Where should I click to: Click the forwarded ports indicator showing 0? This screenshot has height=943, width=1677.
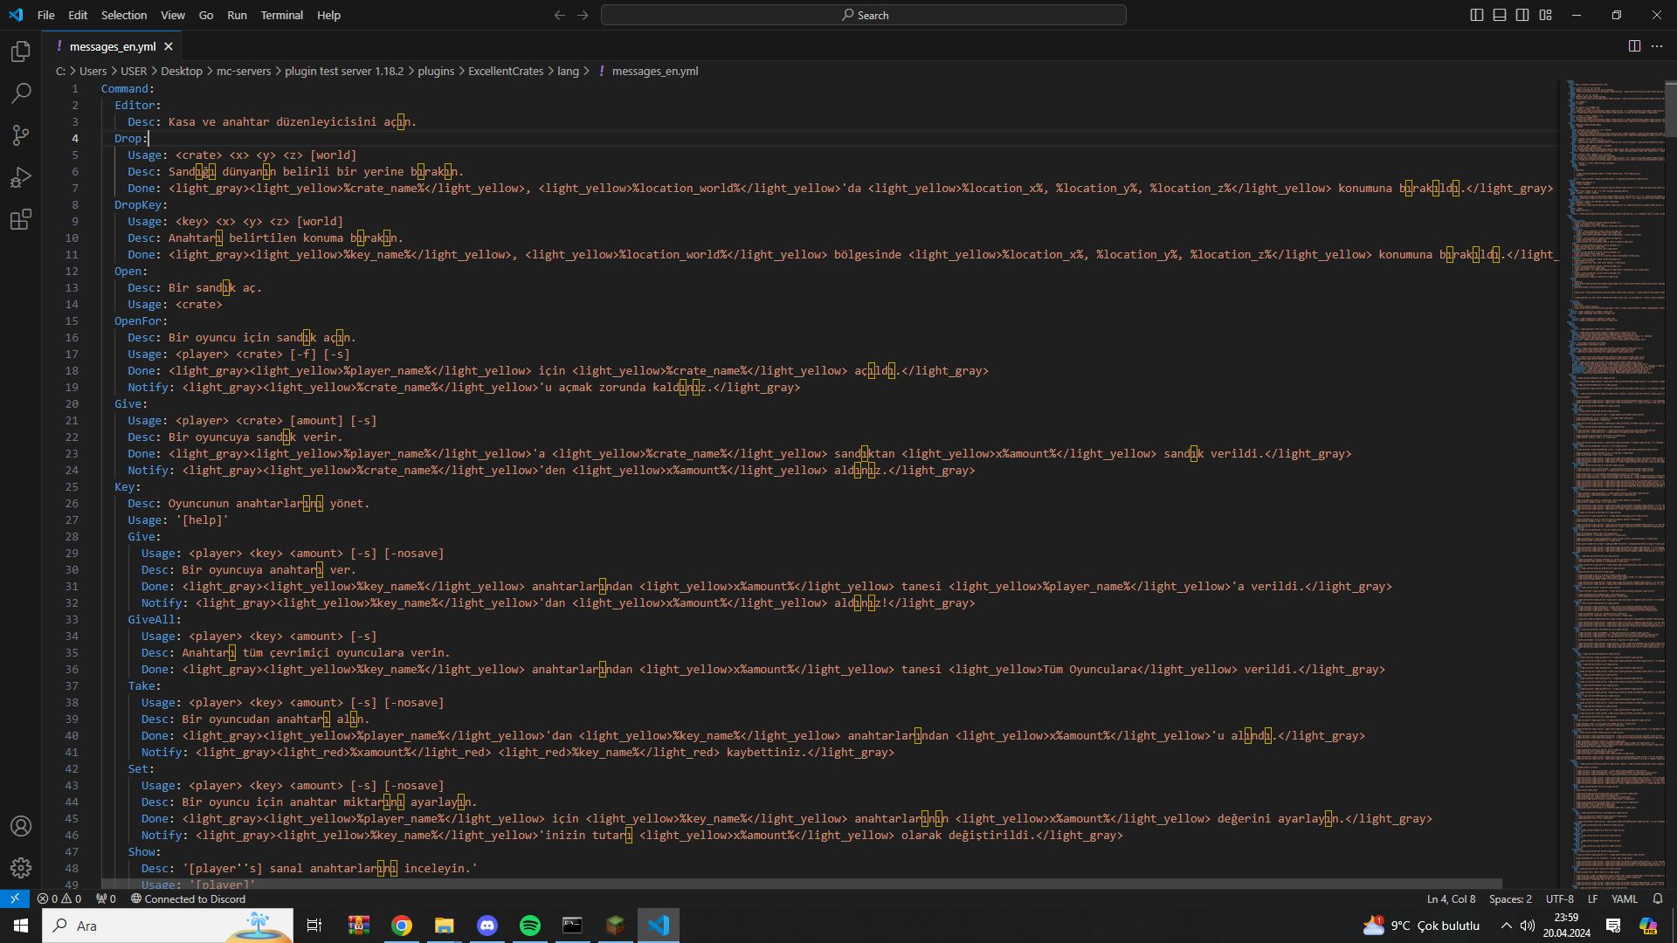(x=106, y=898)
